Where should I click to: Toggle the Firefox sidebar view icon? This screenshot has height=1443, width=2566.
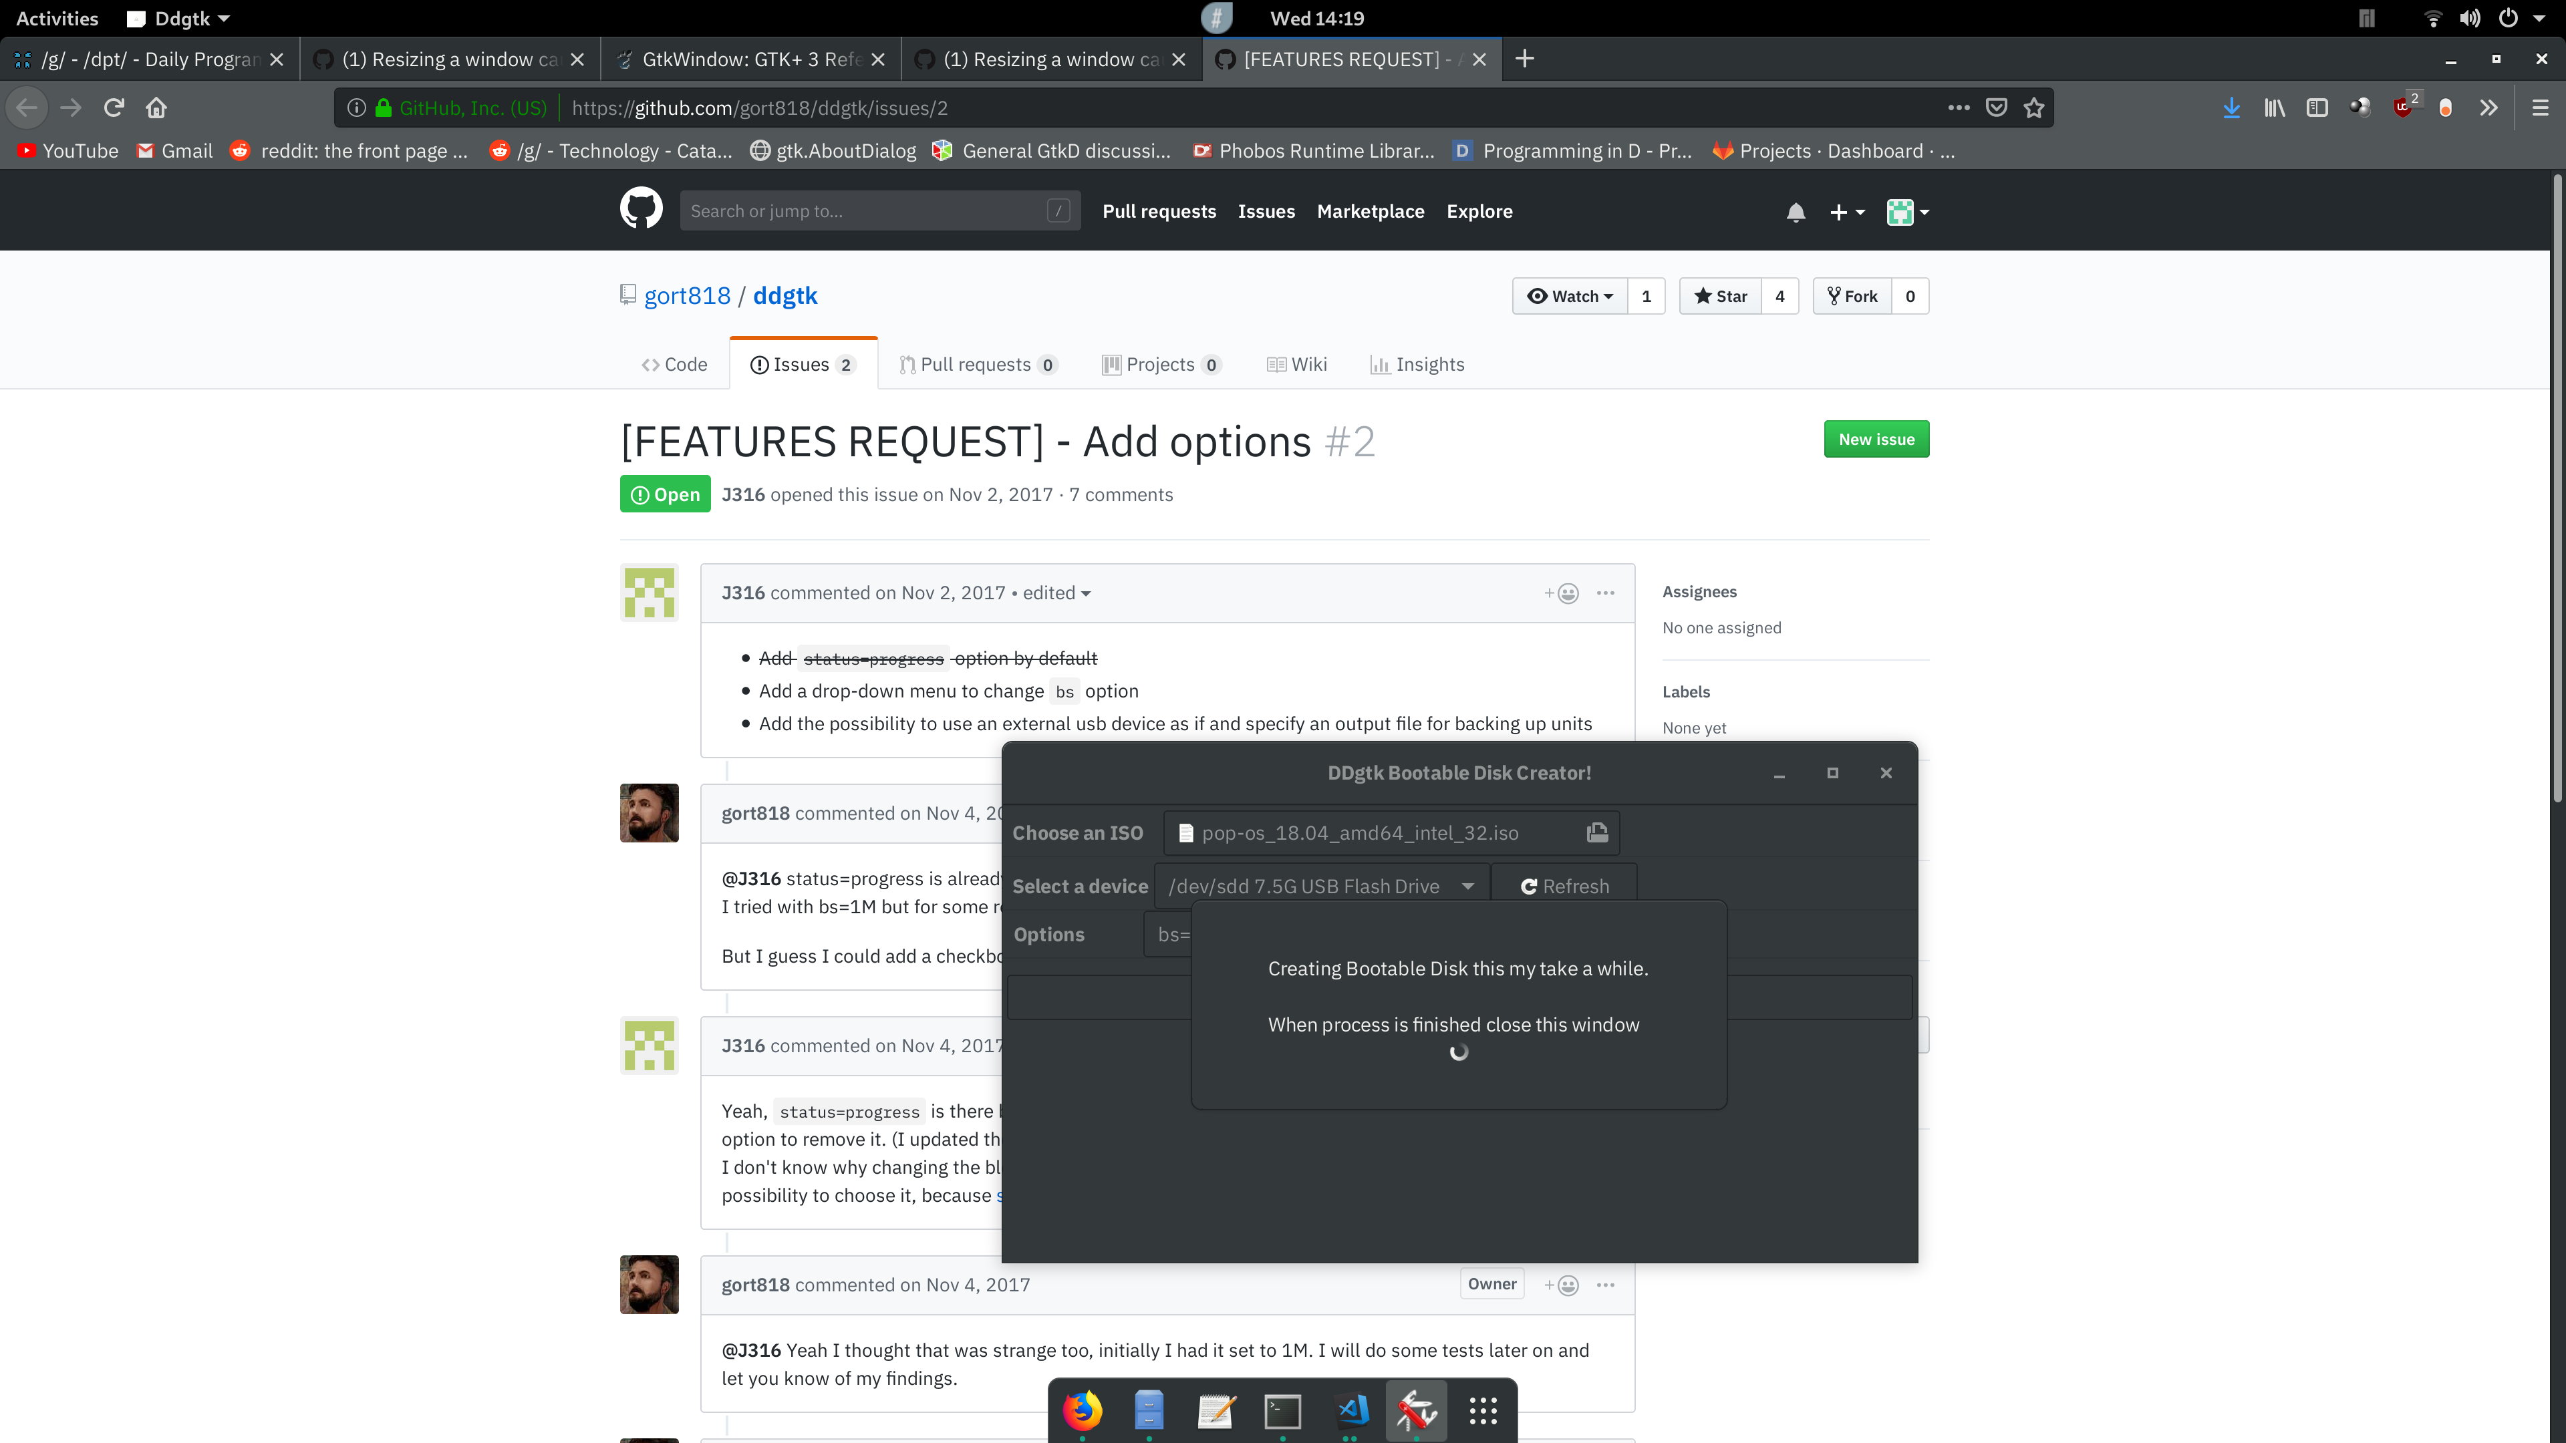[x=2317, y=108]
